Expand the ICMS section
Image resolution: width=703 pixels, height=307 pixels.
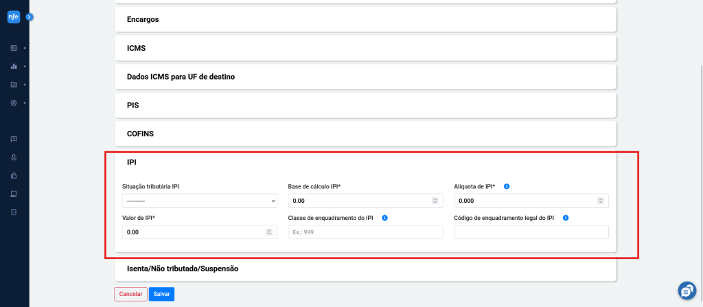point(365,48)
